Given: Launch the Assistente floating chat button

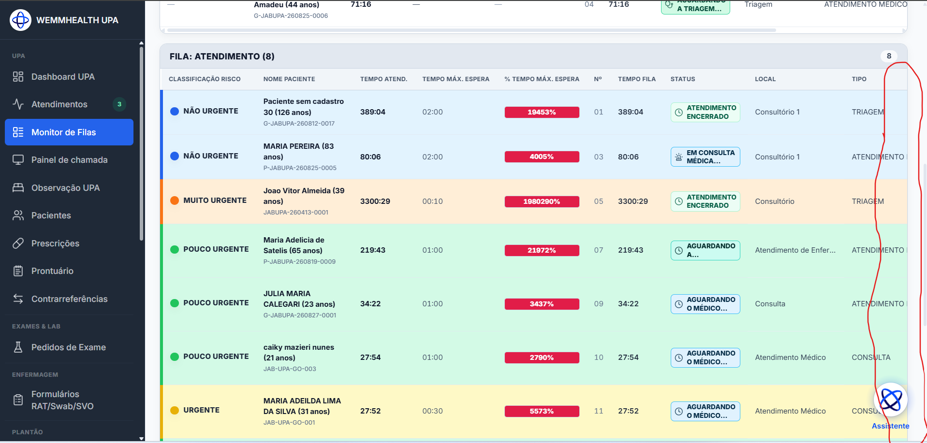Looking at the screenshot, I should [891, 400].
